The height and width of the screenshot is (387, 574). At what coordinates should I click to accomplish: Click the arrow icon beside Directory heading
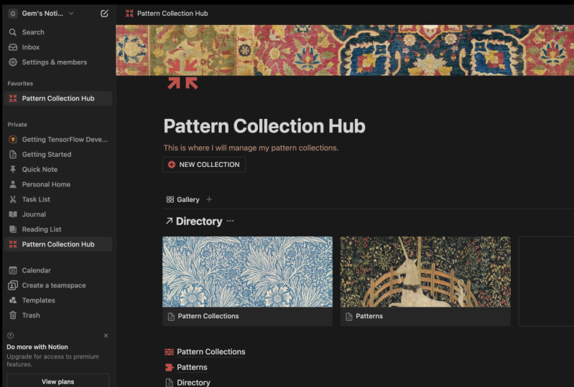[x=169, y=221]
